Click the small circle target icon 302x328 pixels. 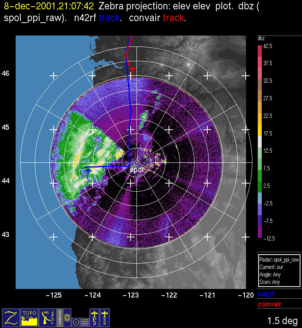(76, 322)
